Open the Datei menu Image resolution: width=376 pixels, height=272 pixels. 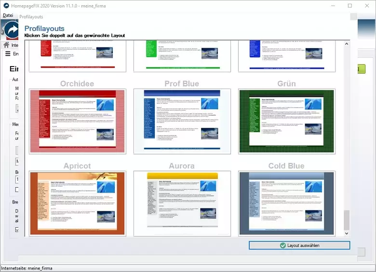coord(8,15)
